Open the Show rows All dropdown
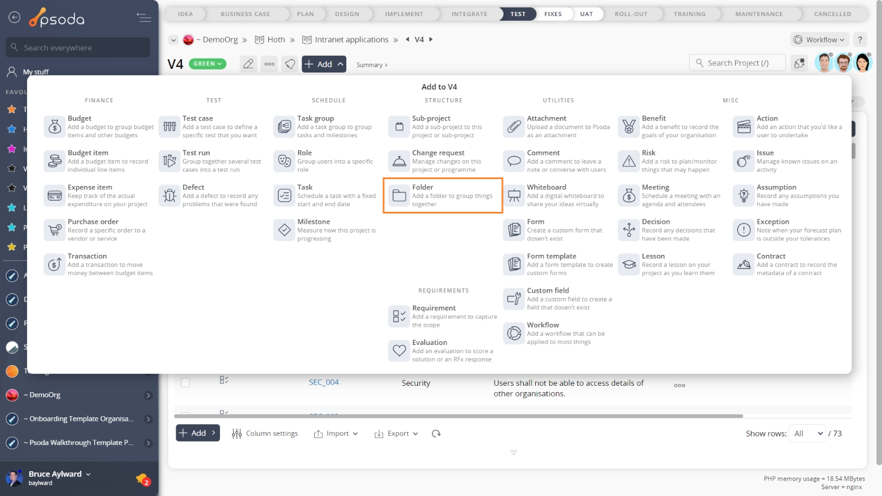This screenshot has width=882, height=496. (x=807, y=433)
